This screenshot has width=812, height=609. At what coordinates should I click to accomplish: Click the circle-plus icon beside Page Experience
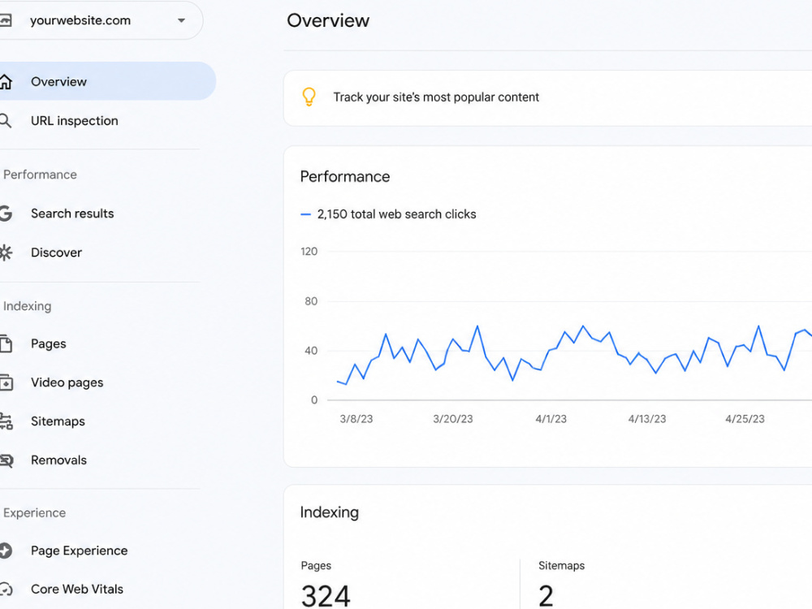click(x=6, y=551)
